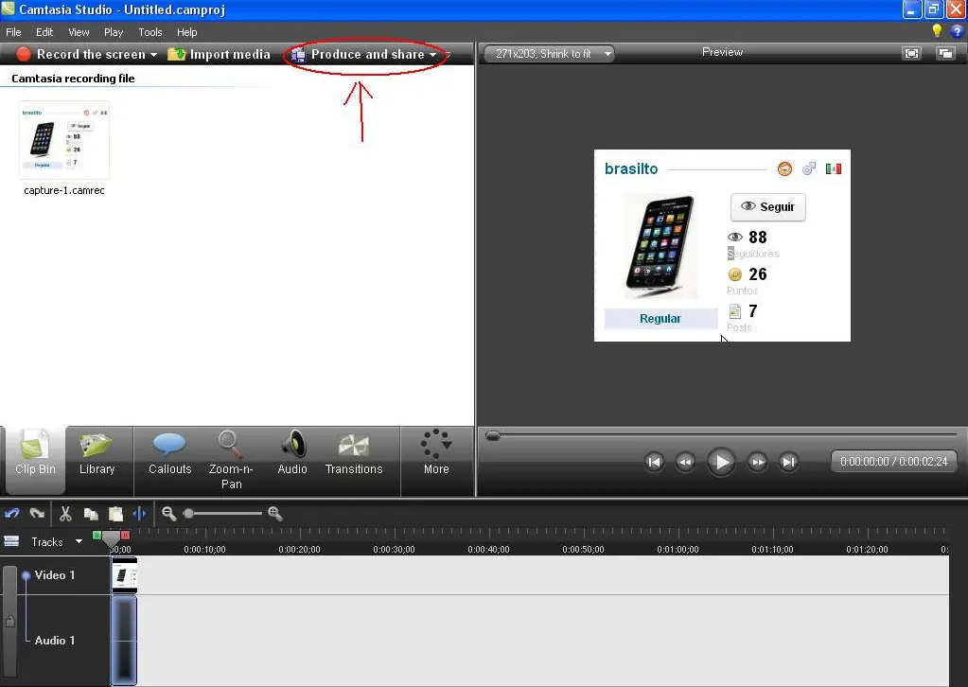The image size is (968, 687).
Task: Click the capture-1.camrec file name
Action: pyautogui.click(x=64, y=190)
